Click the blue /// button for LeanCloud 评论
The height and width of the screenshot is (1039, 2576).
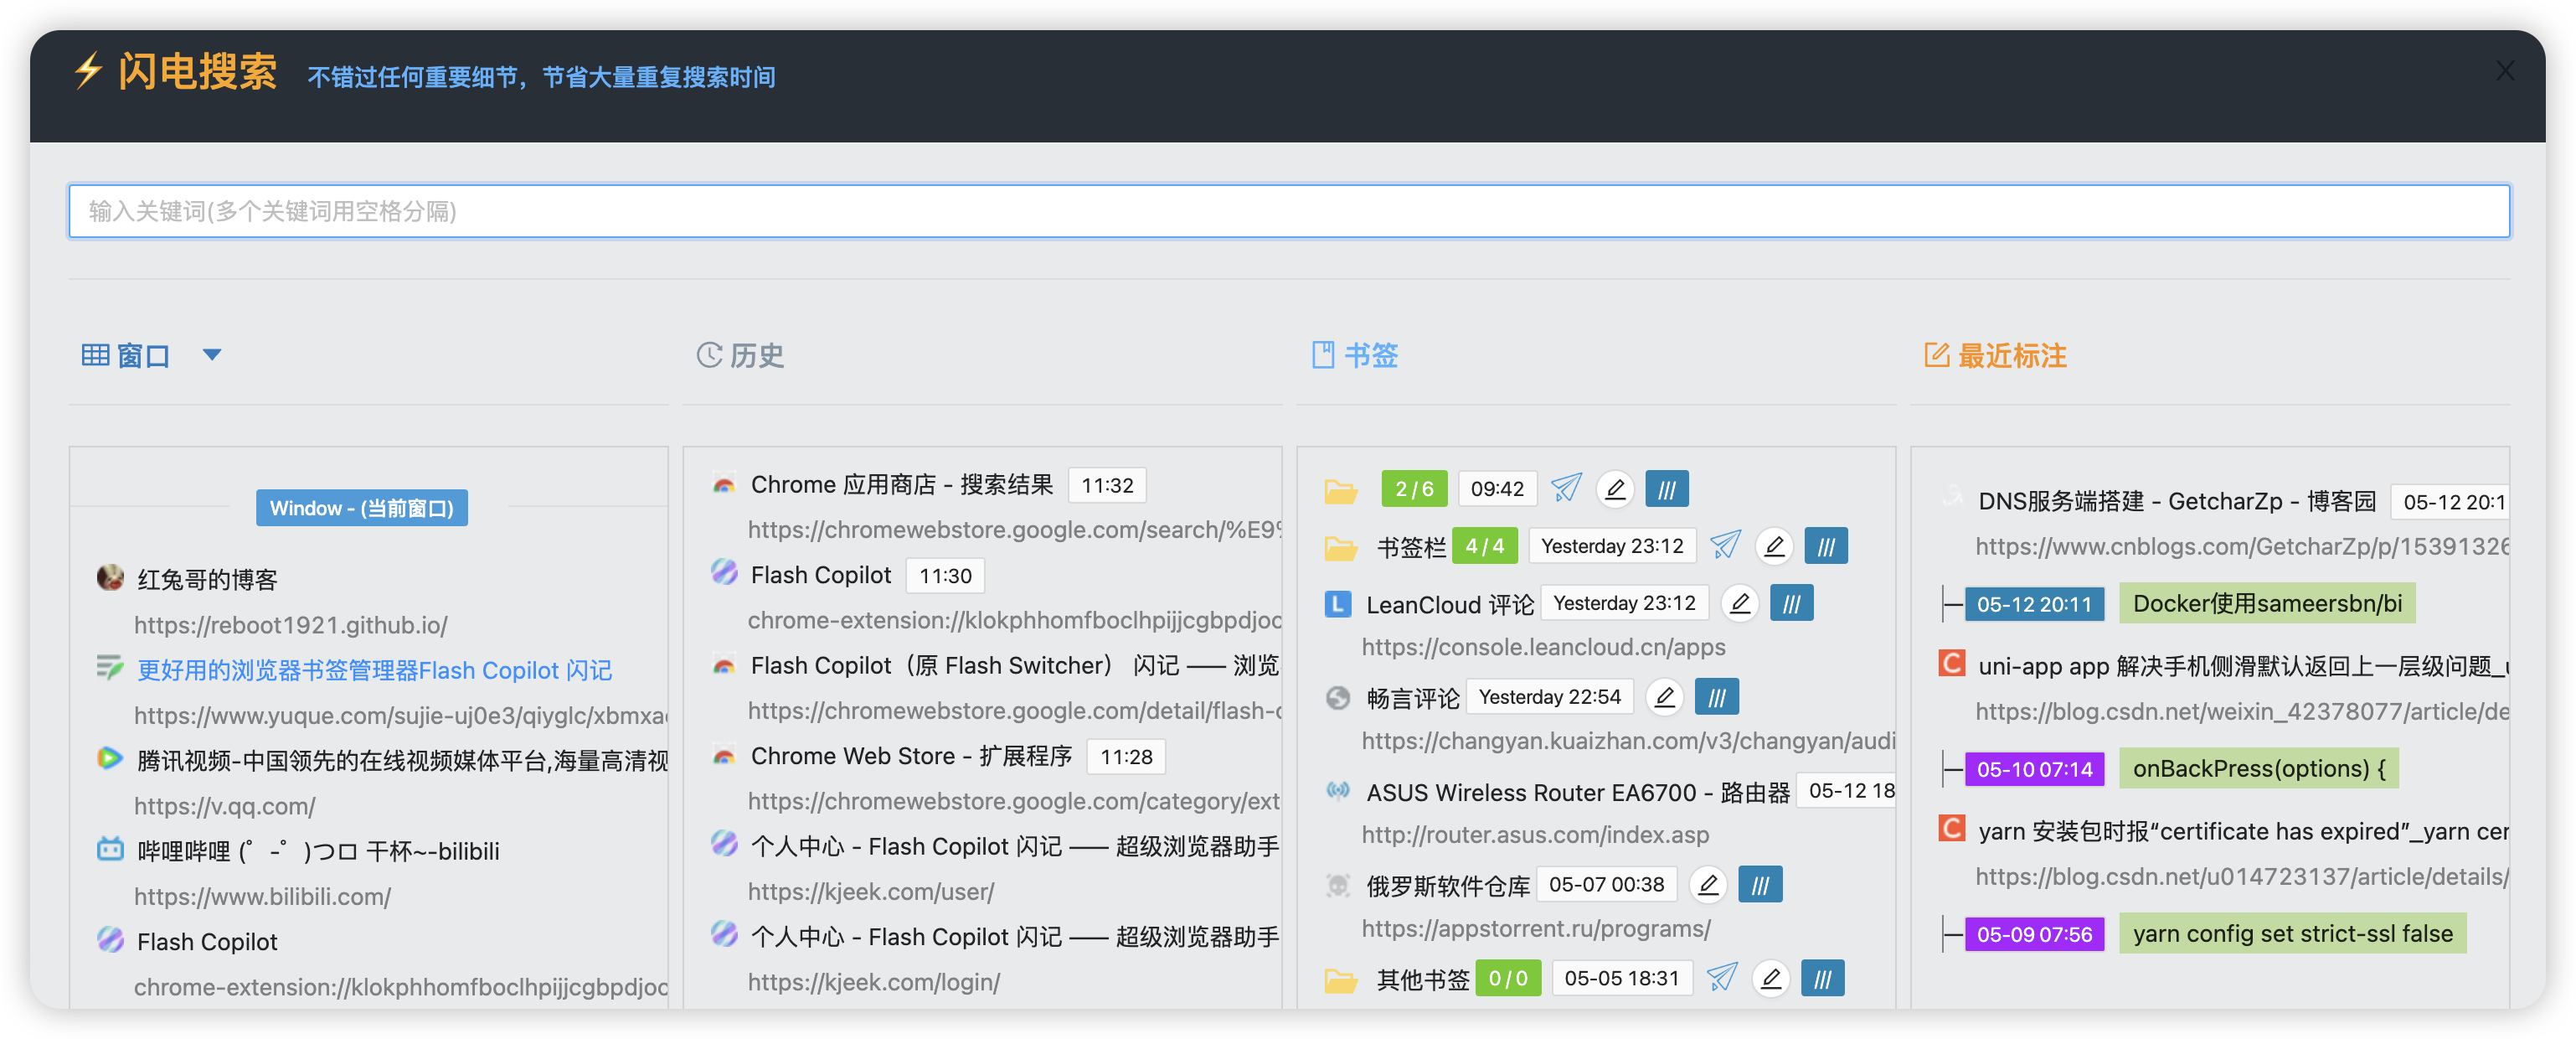click(1792, 602)
